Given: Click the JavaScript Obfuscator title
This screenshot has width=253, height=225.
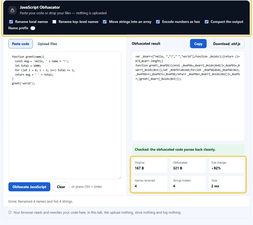Looking at the screenshot, I should click(40, 7).
